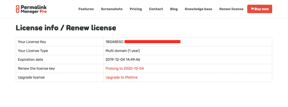Viewport: 288px width, 107px height.
Task: Click the Your License Type label
Action: (33, 51)
